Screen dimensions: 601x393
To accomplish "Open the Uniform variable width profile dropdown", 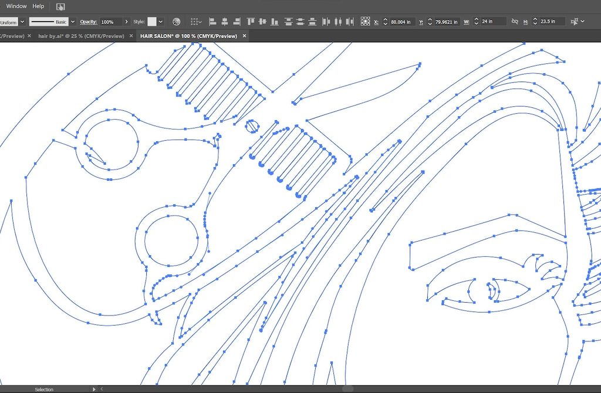I will 22,22.
